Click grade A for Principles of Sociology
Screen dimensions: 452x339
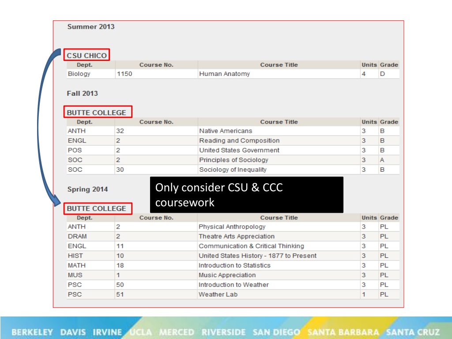[x=382, y=160]
